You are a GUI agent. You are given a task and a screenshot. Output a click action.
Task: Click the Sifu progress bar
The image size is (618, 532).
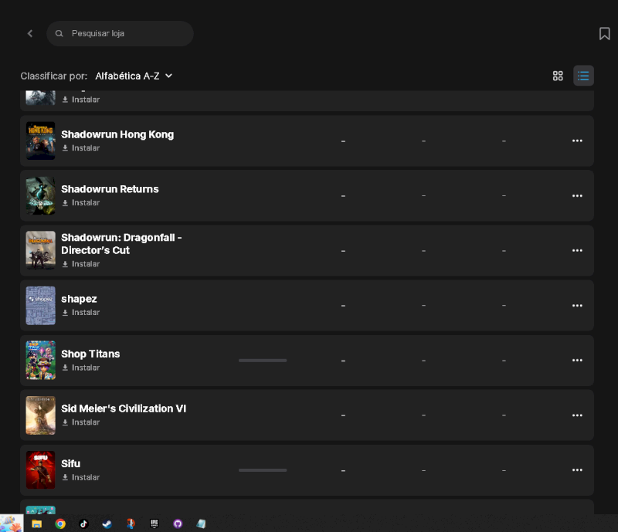click(263, 470)
